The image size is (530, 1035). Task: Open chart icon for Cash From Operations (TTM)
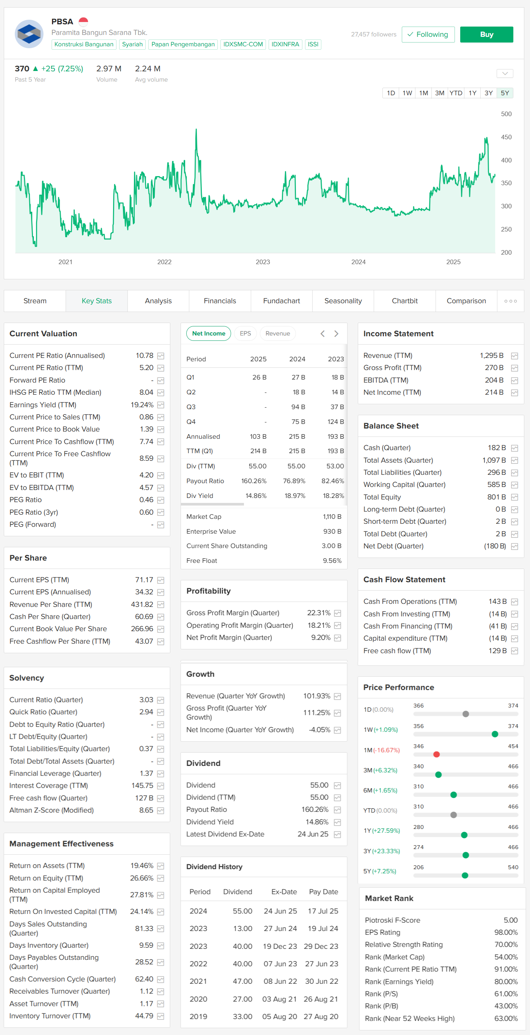(514, 602)
